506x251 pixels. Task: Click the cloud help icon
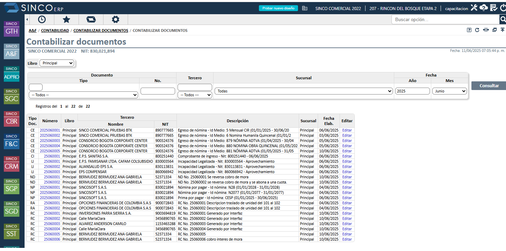pos(484,8)
